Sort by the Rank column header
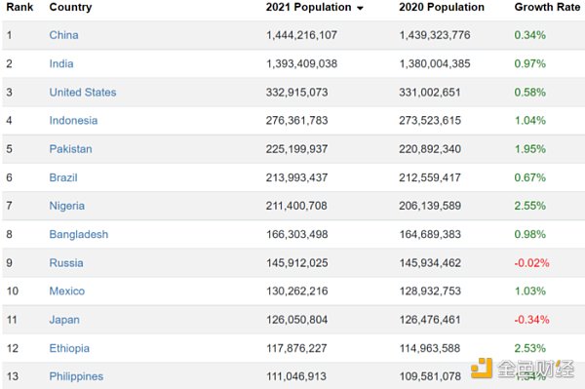Viewport: 585px width, 389px height. 19,7
